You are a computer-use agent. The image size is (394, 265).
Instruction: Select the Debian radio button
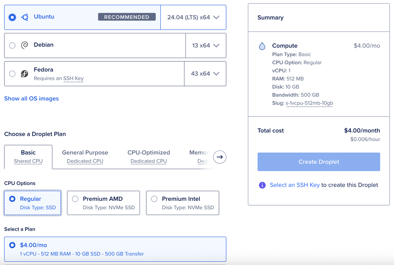[x=12, y=46]
